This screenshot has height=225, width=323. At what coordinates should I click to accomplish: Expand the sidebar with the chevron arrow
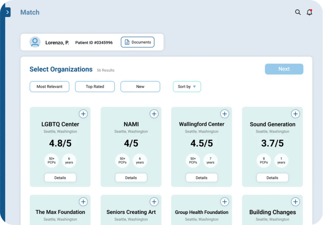pyautogui.click(x=8, y=12)
